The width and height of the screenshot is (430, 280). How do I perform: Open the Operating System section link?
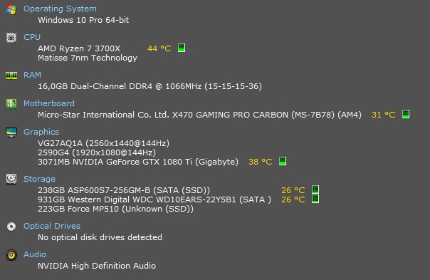(60, 9)
